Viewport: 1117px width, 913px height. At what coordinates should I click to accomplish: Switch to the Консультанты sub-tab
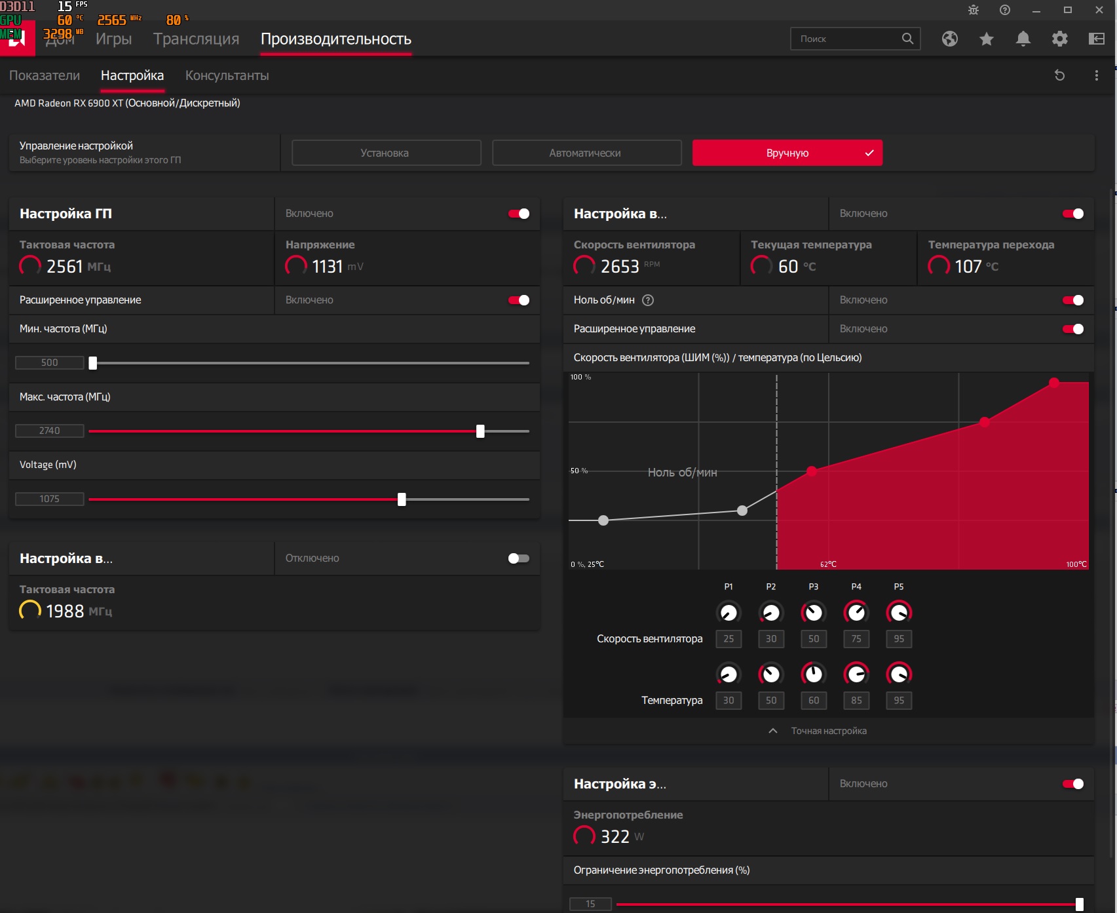click(x=227, y=75)
